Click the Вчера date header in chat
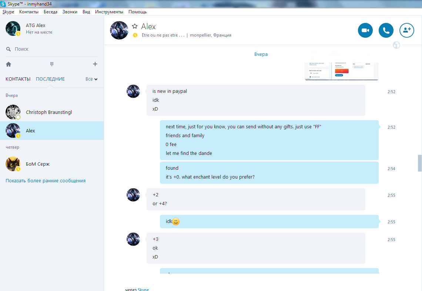 click(x=261, y=54)
